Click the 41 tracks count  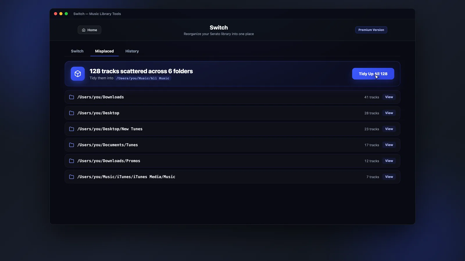[372, 97]
